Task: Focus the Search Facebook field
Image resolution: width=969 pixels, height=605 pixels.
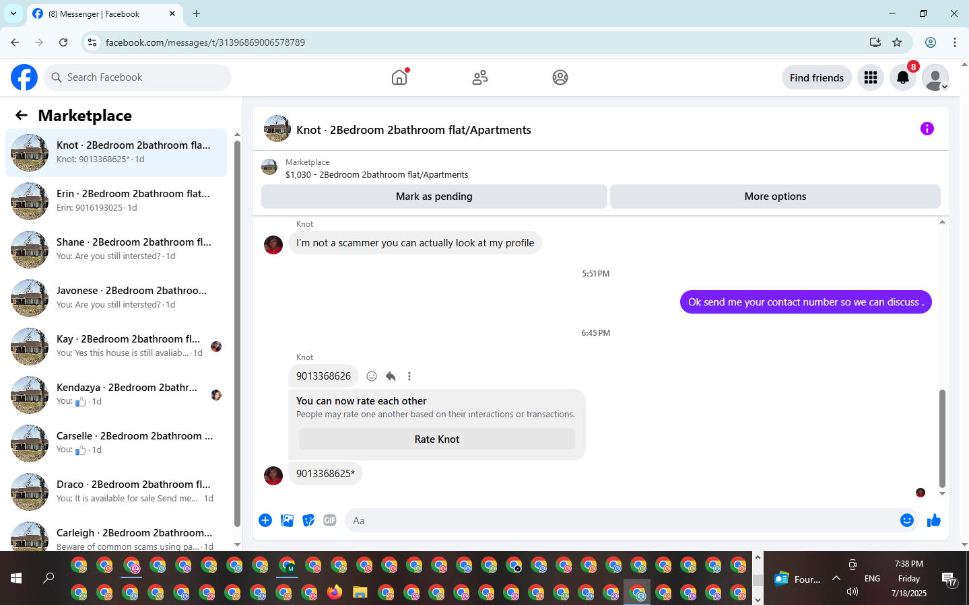Action: pyautogui.click(x=137, y=77)
